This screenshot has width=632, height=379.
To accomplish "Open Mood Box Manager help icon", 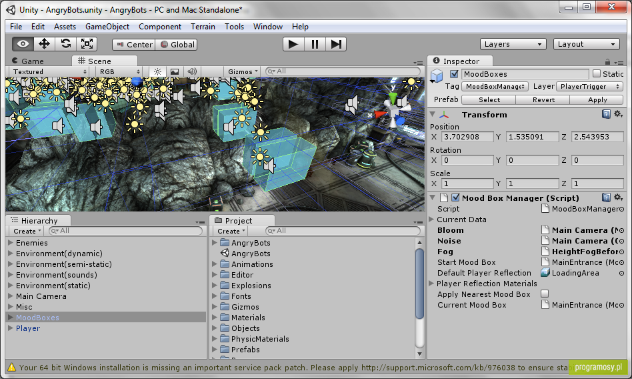I will click(606, 198).
